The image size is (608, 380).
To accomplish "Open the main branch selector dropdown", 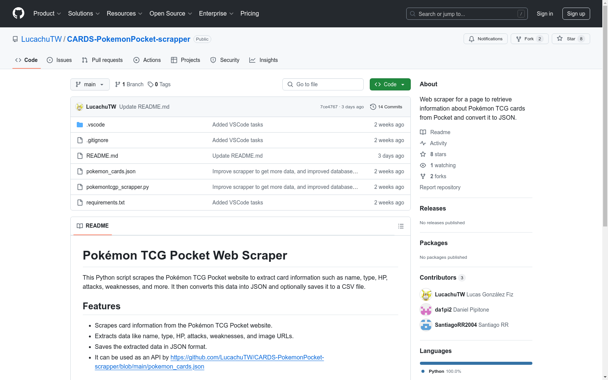I will pos(90,84).
